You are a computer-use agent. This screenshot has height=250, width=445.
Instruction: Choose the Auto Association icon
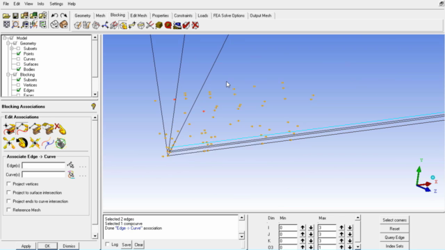click(x=60, y=143)
